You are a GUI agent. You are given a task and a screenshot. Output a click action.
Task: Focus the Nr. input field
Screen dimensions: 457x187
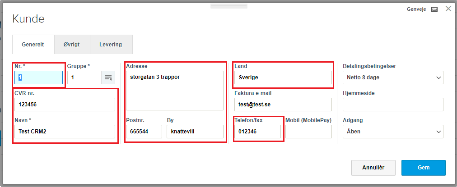point(38,78)
